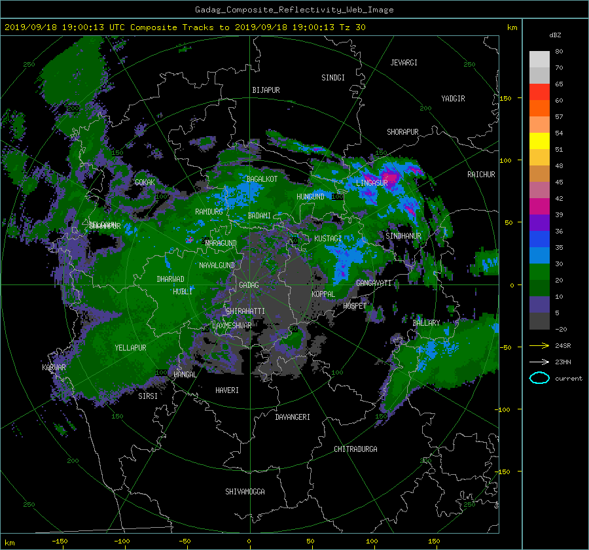Click the NAVALGUND city label
This screenshot has width=589, height=550.
pos(217,266)
